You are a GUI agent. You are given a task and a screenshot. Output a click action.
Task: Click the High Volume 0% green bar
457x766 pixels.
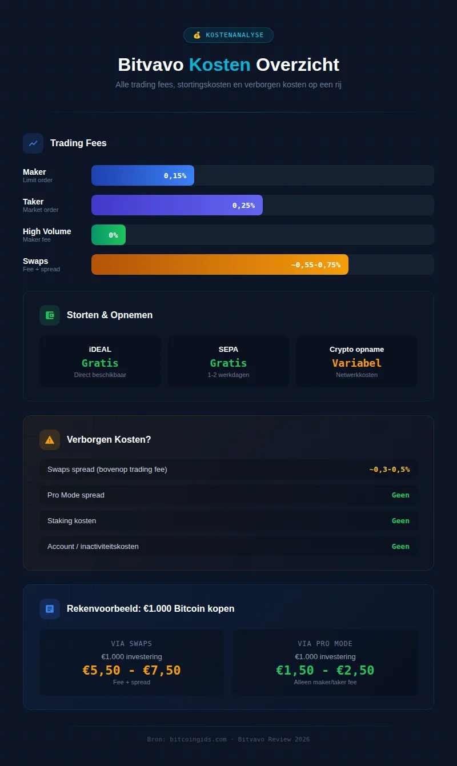point(109,235)
